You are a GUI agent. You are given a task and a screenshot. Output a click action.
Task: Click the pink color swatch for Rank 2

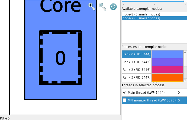pos(167,70)
